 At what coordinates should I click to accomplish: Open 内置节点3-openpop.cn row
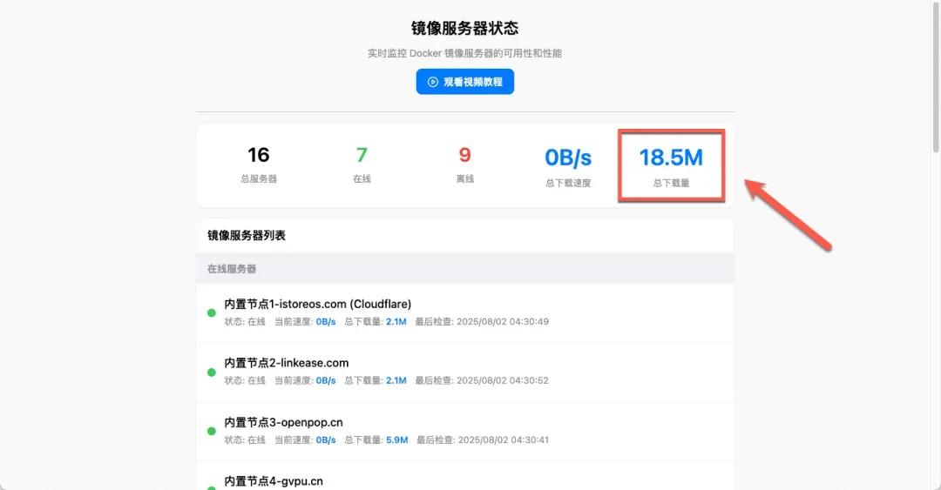click(465, 431)
